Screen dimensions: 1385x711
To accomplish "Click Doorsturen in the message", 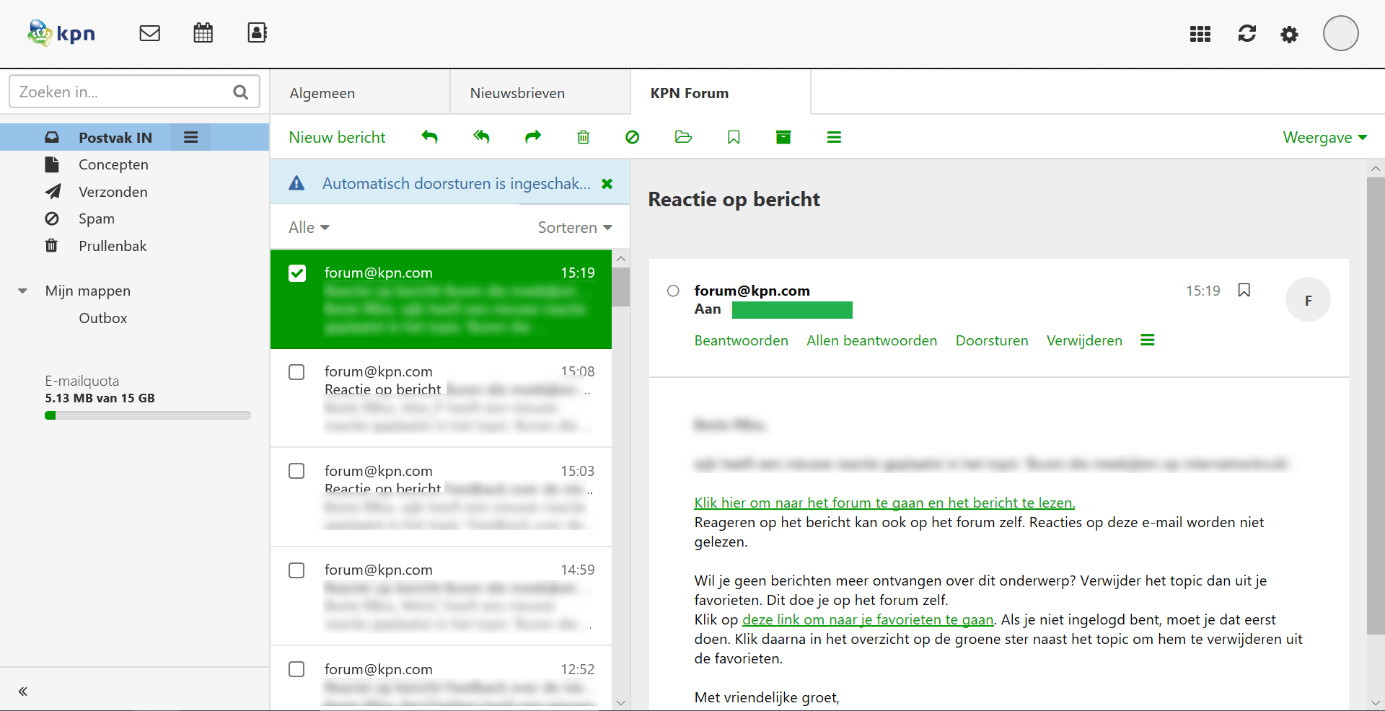I will (x=992, y=340).
